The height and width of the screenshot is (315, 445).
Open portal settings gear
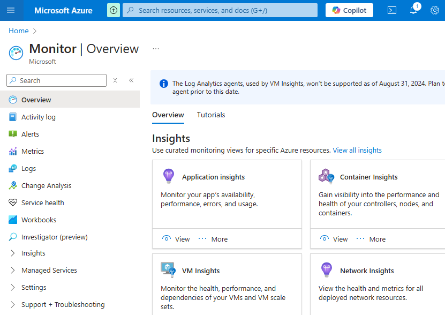click(x=434, y=10)
